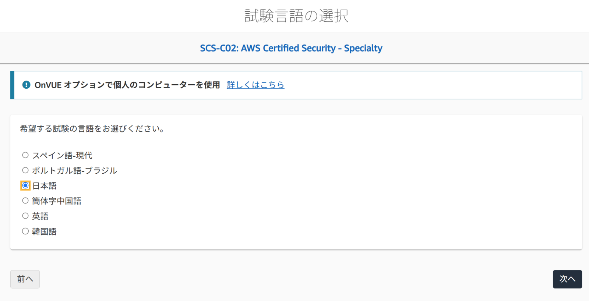Pick the 簡体字中国語 radio button
Screen dimensions: 589x301
25,201
